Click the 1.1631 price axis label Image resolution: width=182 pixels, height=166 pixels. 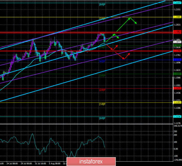click(x=177, y=70)
